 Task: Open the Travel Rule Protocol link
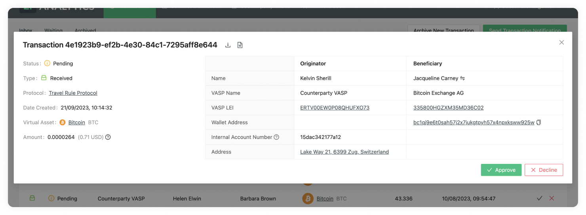click(73, 93)
